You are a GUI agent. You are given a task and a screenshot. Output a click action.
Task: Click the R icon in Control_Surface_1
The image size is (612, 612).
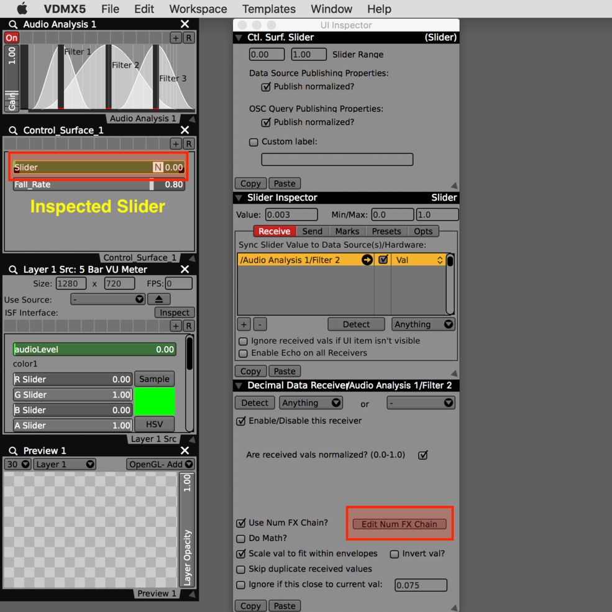coord(189,144)
